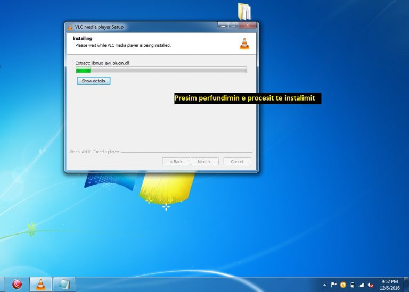Click the VLC cone icon in installer header

[244, 44]
